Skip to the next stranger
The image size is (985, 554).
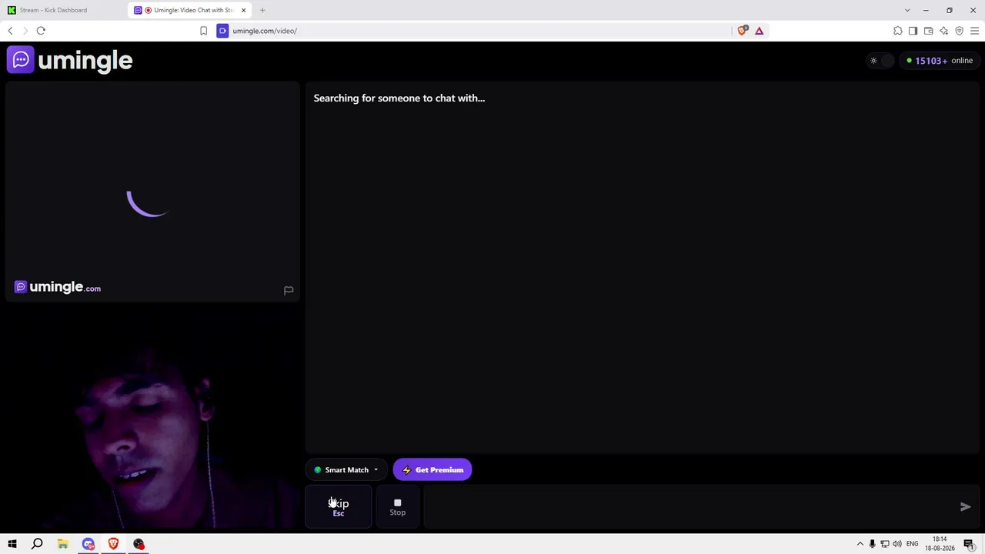point(339,507)
